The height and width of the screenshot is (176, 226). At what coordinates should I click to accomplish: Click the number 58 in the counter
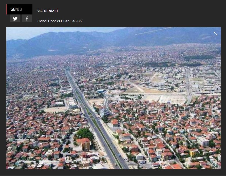(x=13, y=9)
